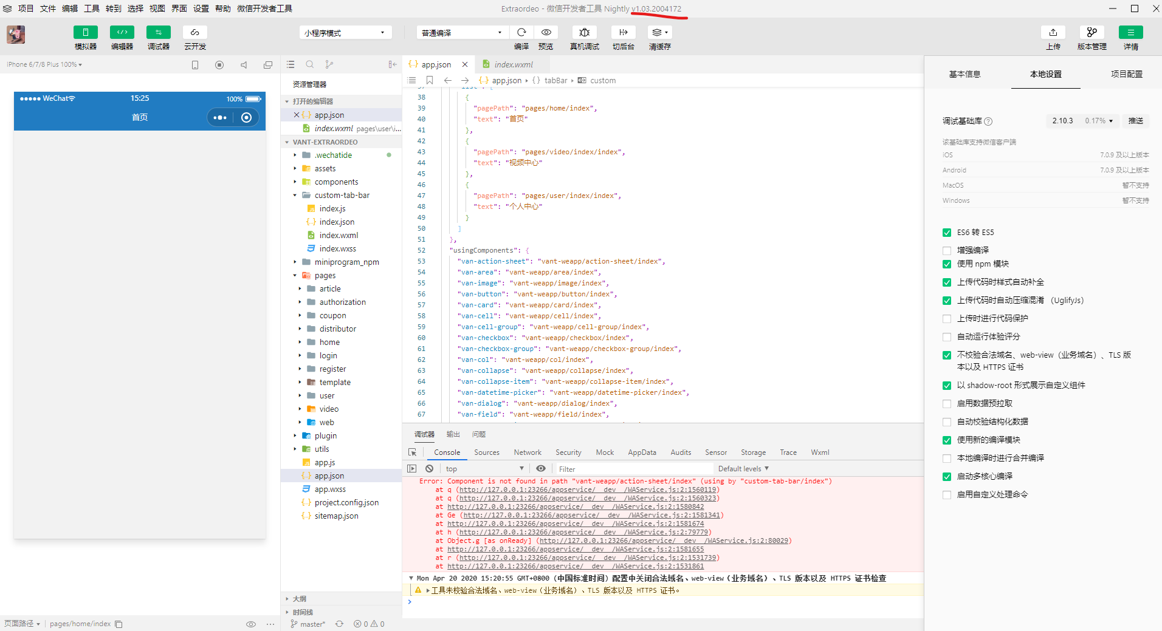1162x631 pixels.
Task: Toggle the simulator (模拟器) panel button
Action: tap(86, 32)
